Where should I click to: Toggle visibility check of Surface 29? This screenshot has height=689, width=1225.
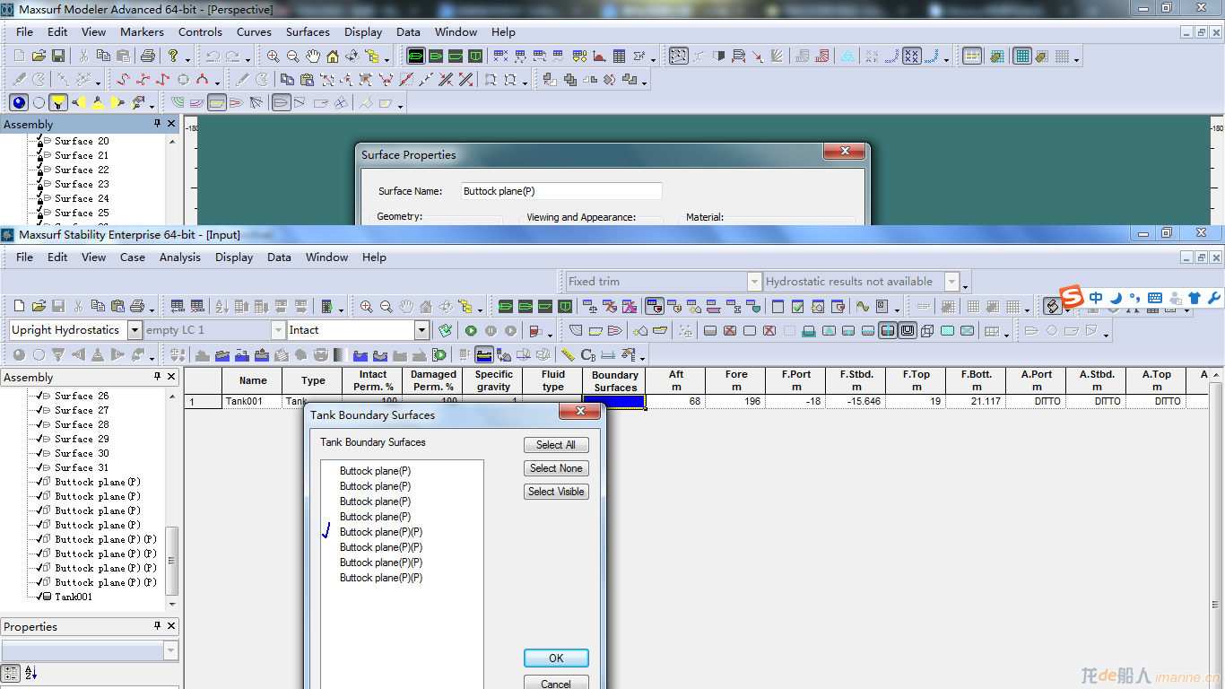[39, 439]
